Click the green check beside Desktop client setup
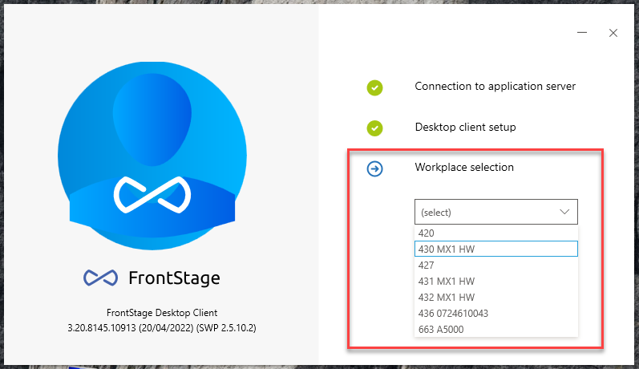The height and width of the screenshot is (369, 639). pyautogui.click(x=374, y=128)
